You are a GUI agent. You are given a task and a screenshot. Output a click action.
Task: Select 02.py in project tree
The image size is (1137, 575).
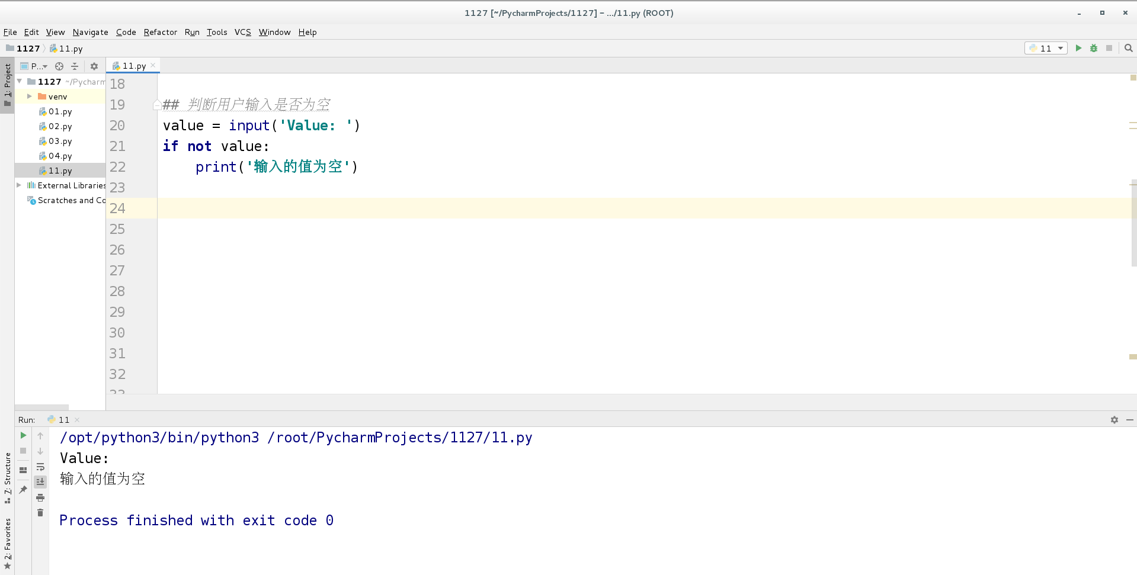pos(55,126)
